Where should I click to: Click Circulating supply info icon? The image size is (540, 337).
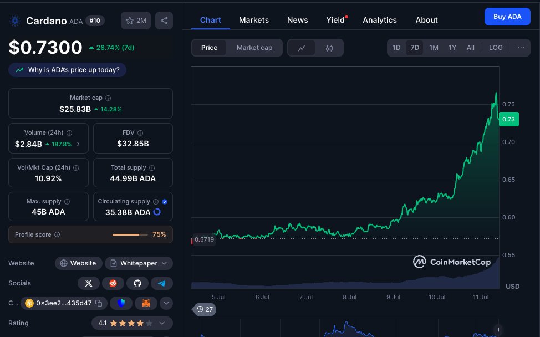pos(156,202)
